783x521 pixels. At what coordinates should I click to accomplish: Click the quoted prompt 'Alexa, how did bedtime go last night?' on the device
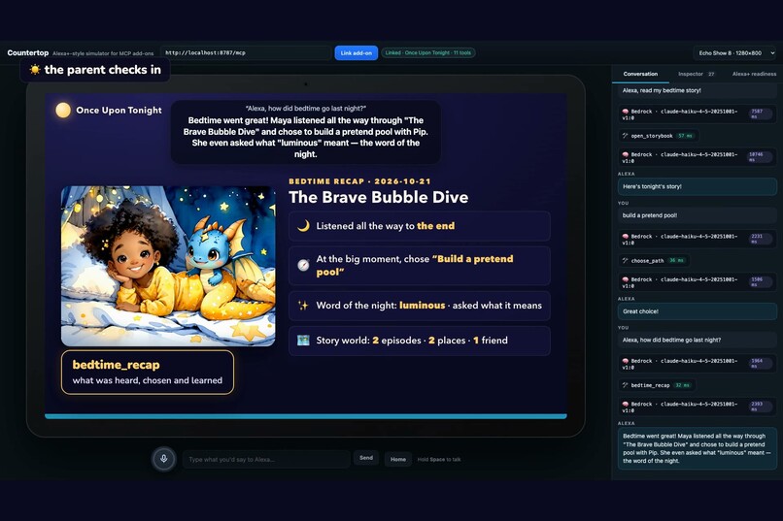pos(306,109)
